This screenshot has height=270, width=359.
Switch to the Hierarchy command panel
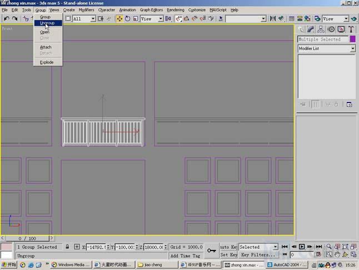(x=321, y=30)
